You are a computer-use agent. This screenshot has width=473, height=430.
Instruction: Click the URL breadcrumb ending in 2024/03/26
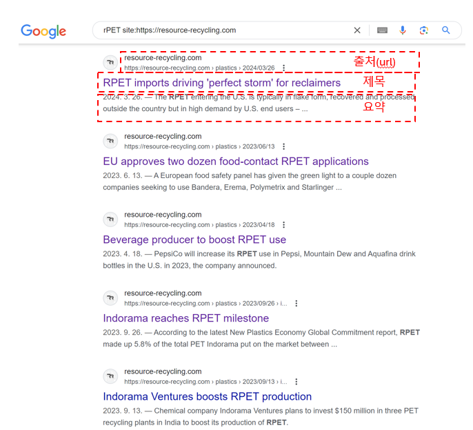point(199,68)
